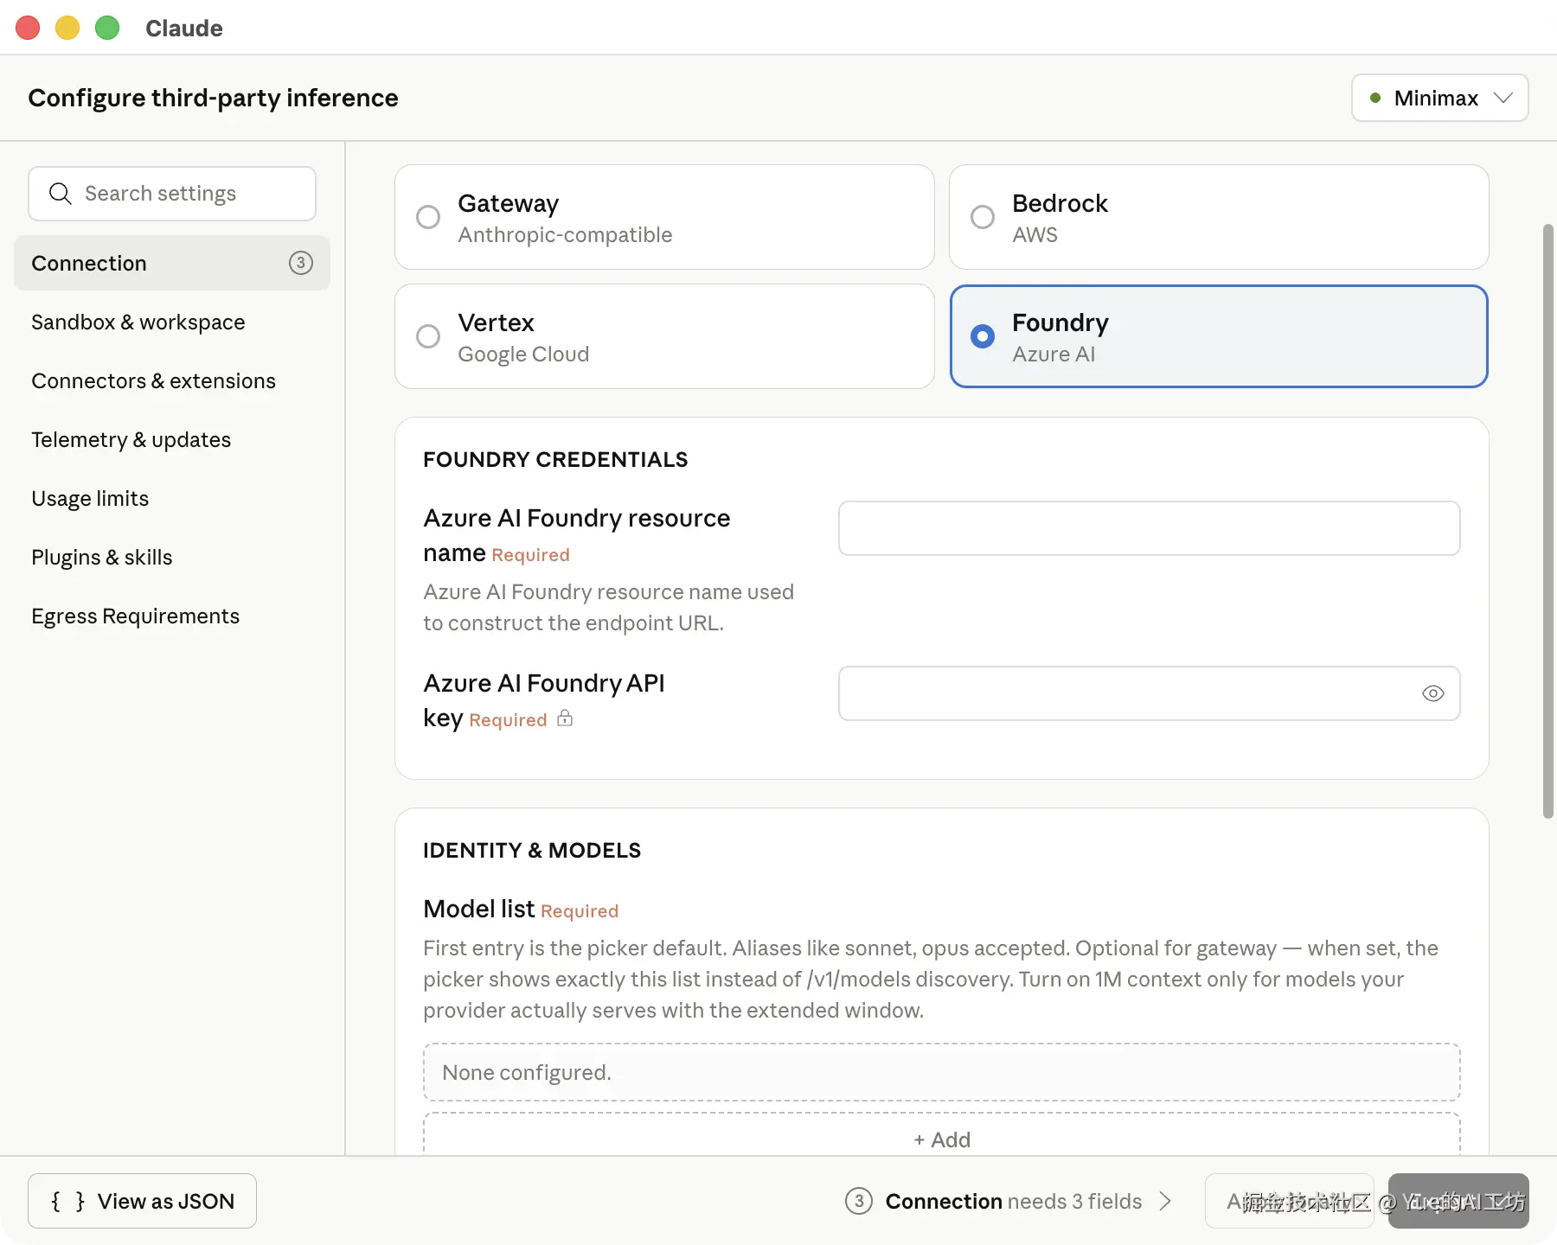Image resolution: width=1557 pixels, height=1245 pixels.
Task: Click the 'Model list' label
Action: pos(479,909)
